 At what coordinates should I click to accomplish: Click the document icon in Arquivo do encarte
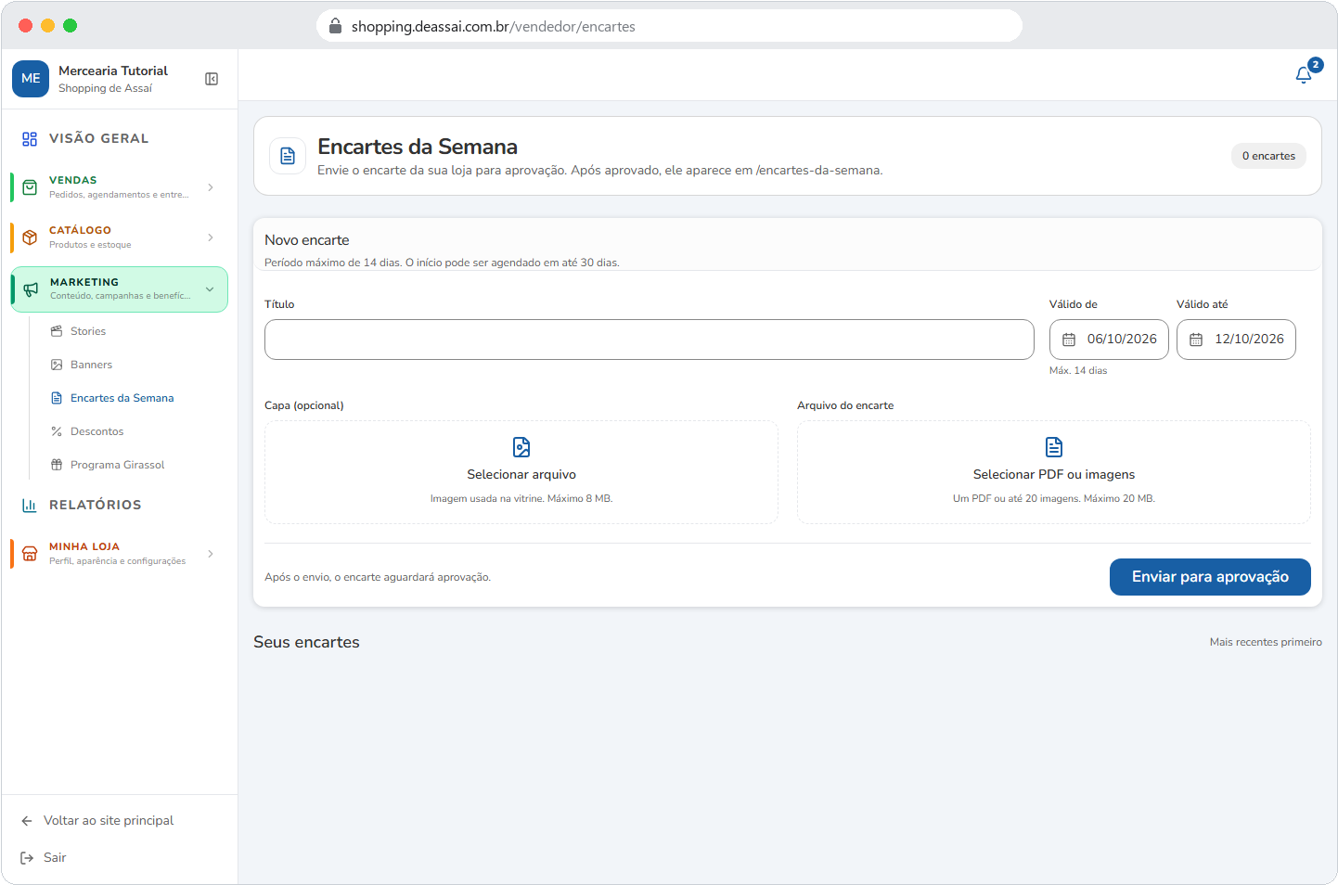coord(1054,447)
